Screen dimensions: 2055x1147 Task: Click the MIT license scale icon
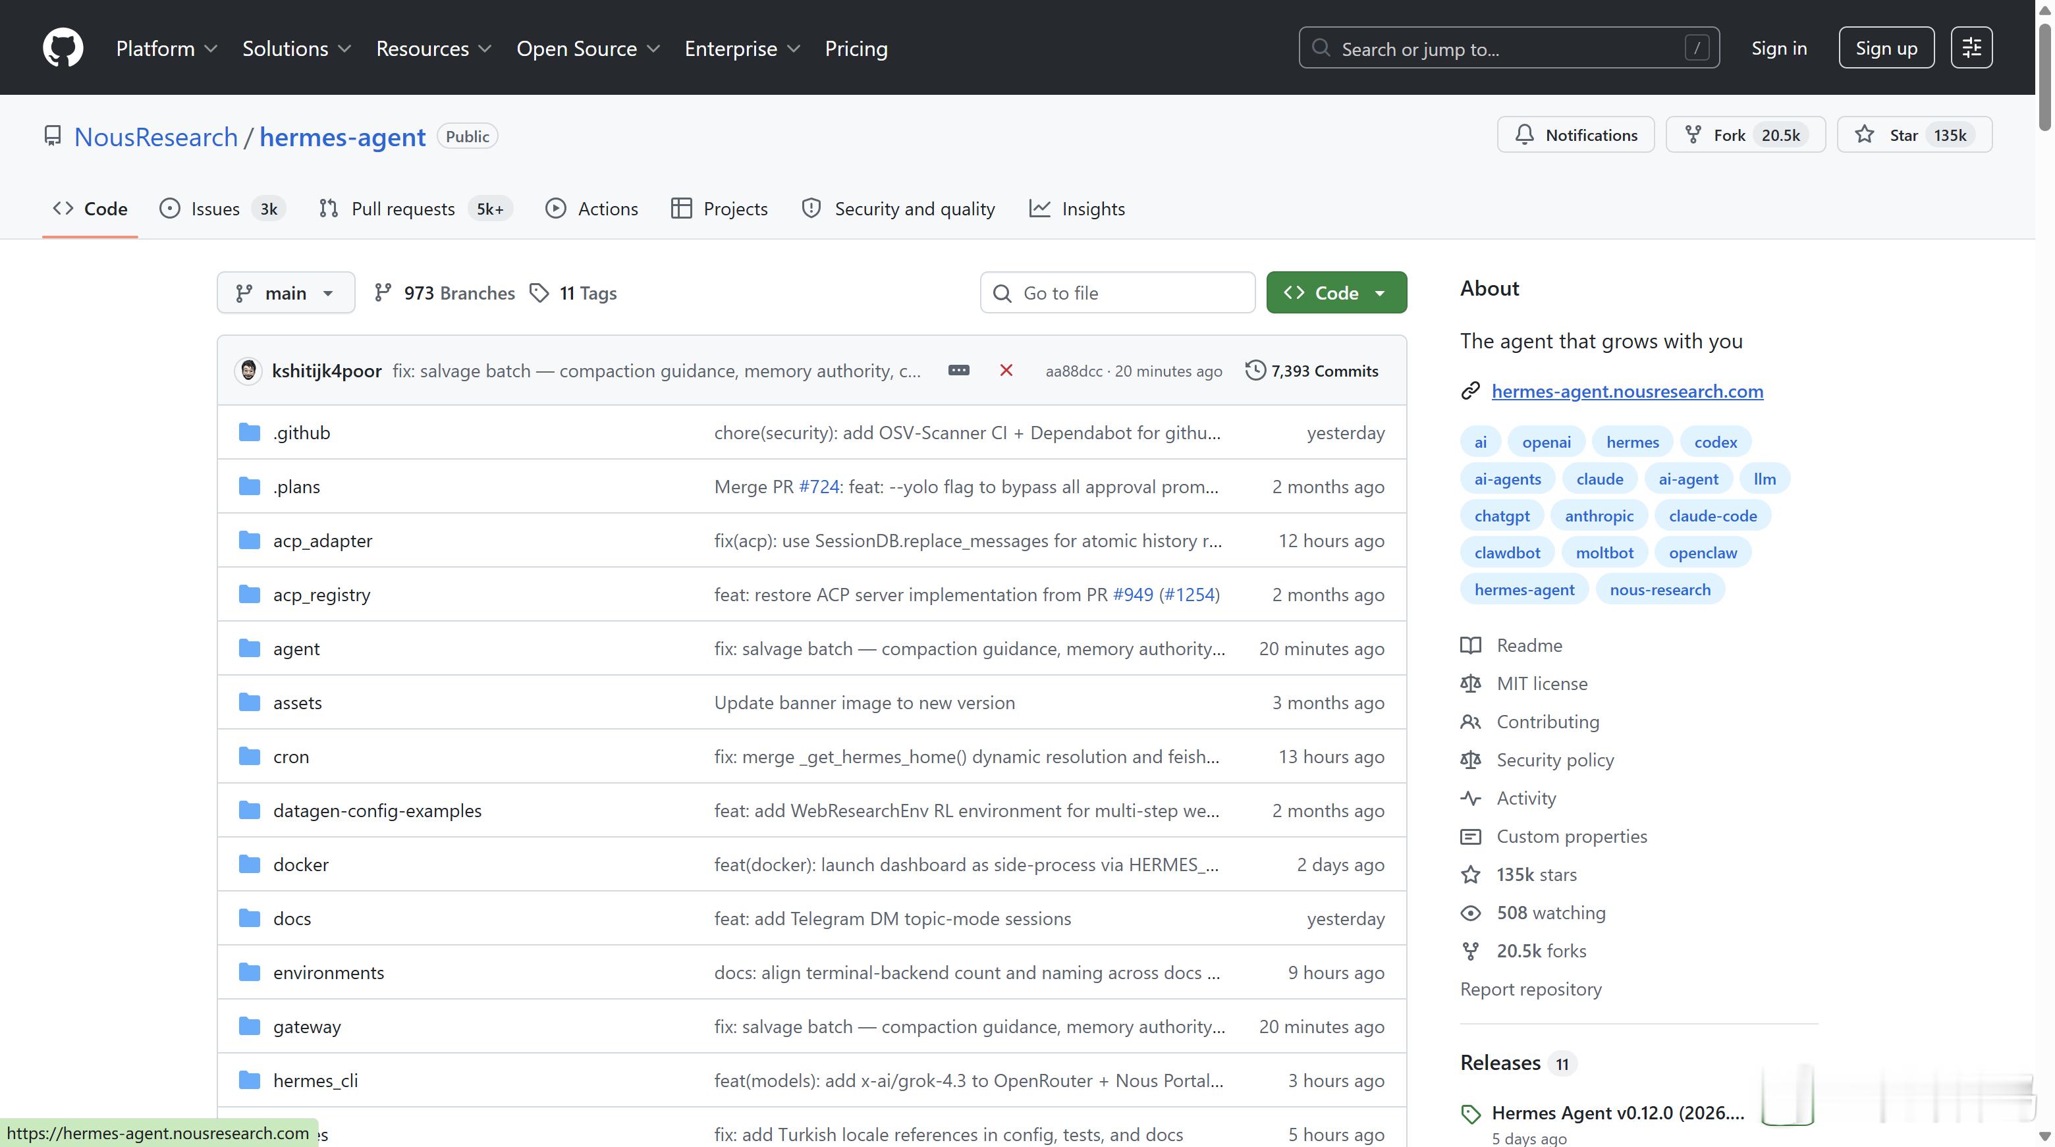click(1470, 683)
